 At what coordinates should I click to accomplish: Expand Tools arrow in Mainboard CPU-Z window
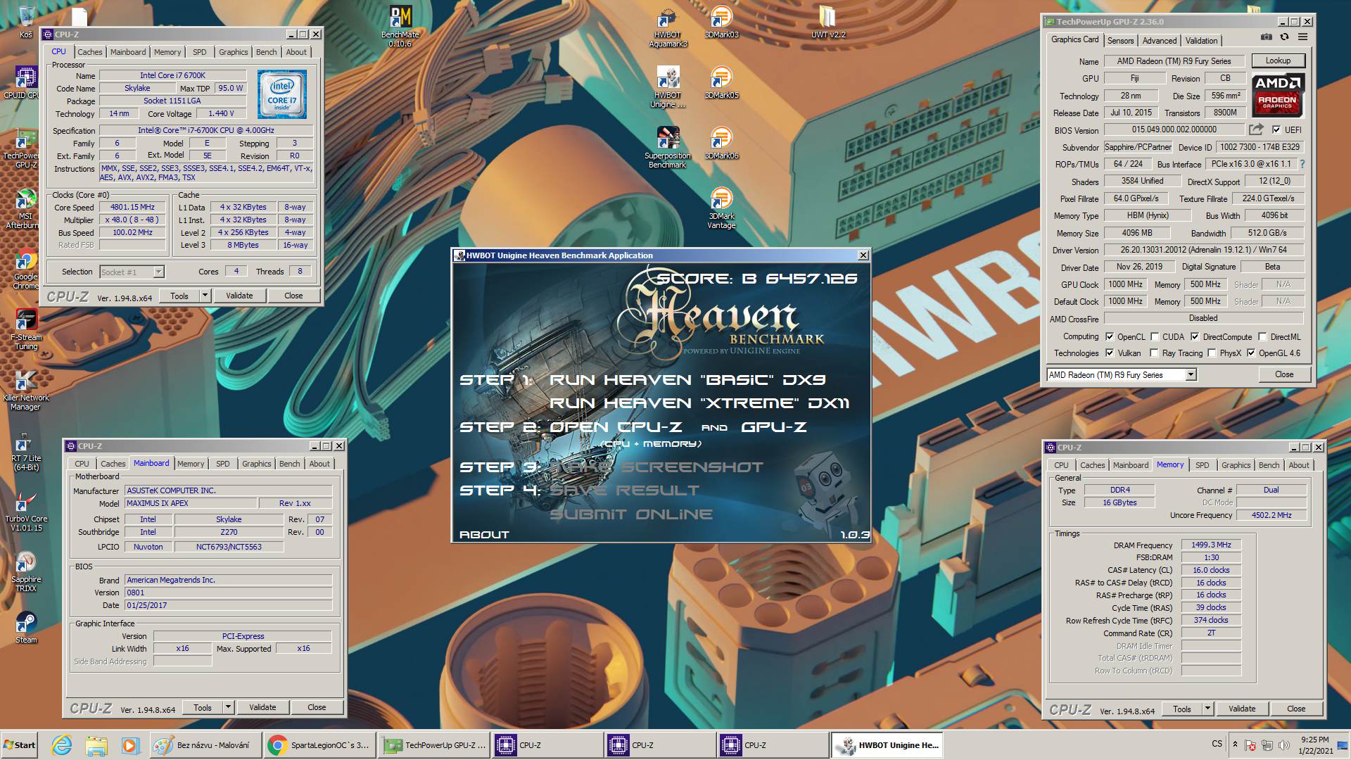coord(228,707)
